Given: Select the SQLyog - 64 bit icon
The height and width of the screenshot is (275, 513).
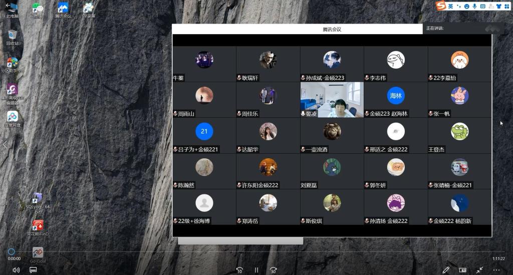Looking at the screenshot, I should click(x=38, y=203).
